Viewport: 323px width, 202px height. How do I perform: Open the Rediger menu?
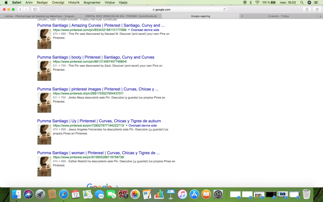[x=42, y=3]
